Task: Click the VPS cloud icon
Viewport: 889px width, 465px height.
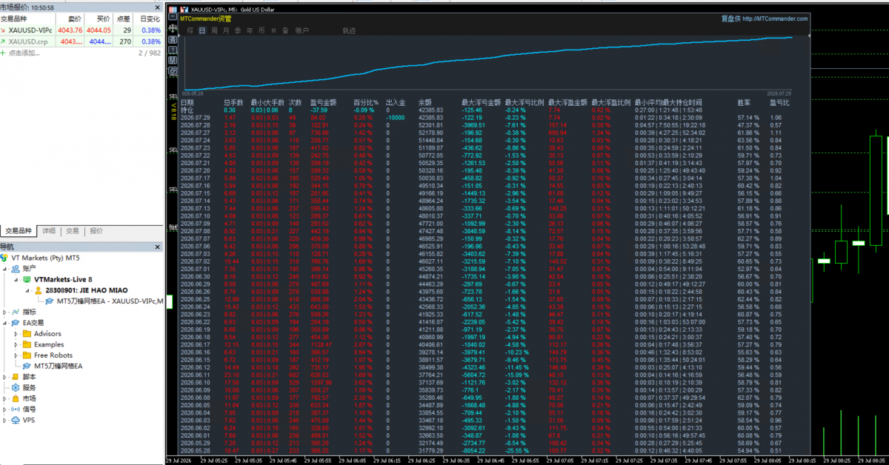Action: tap(16, 420)
